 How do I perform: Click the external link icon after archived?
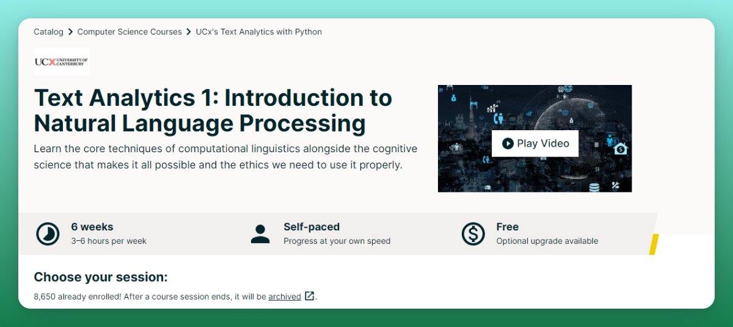[x=310, y=296]
